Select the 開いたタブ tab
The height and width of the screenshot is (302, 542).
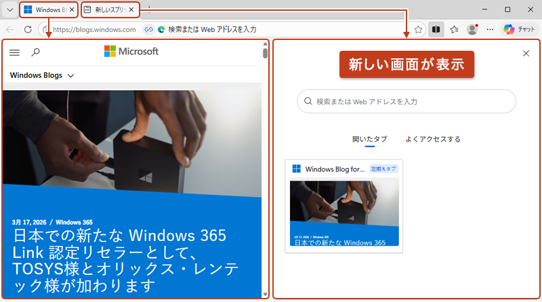pyautogui.click(x=369, y=139)
